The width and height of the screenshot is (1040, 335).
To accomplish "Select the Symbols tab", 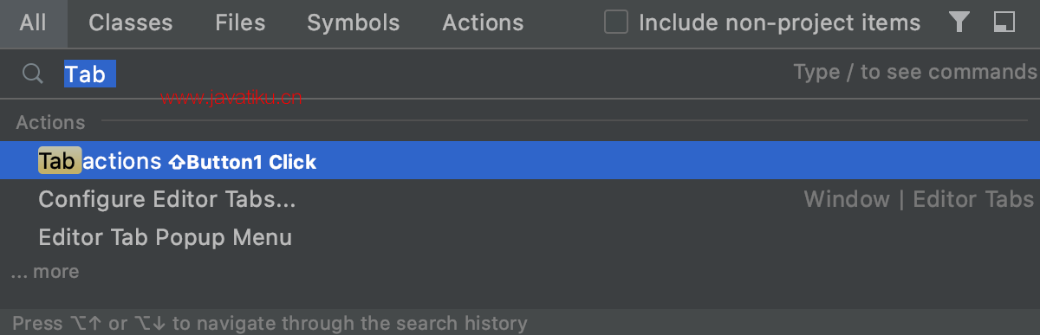I will (354, 23).
